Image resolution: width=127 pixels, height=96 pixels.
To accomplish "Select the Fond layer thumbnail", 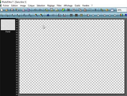I will [x=8, y=25].
